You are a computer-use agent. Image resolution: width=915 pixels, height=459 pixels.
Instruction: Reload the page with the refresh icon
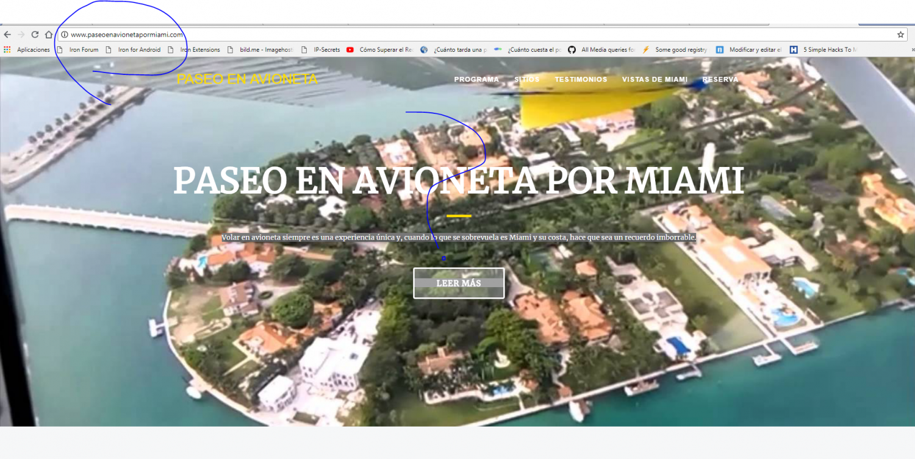click(35, 35)
